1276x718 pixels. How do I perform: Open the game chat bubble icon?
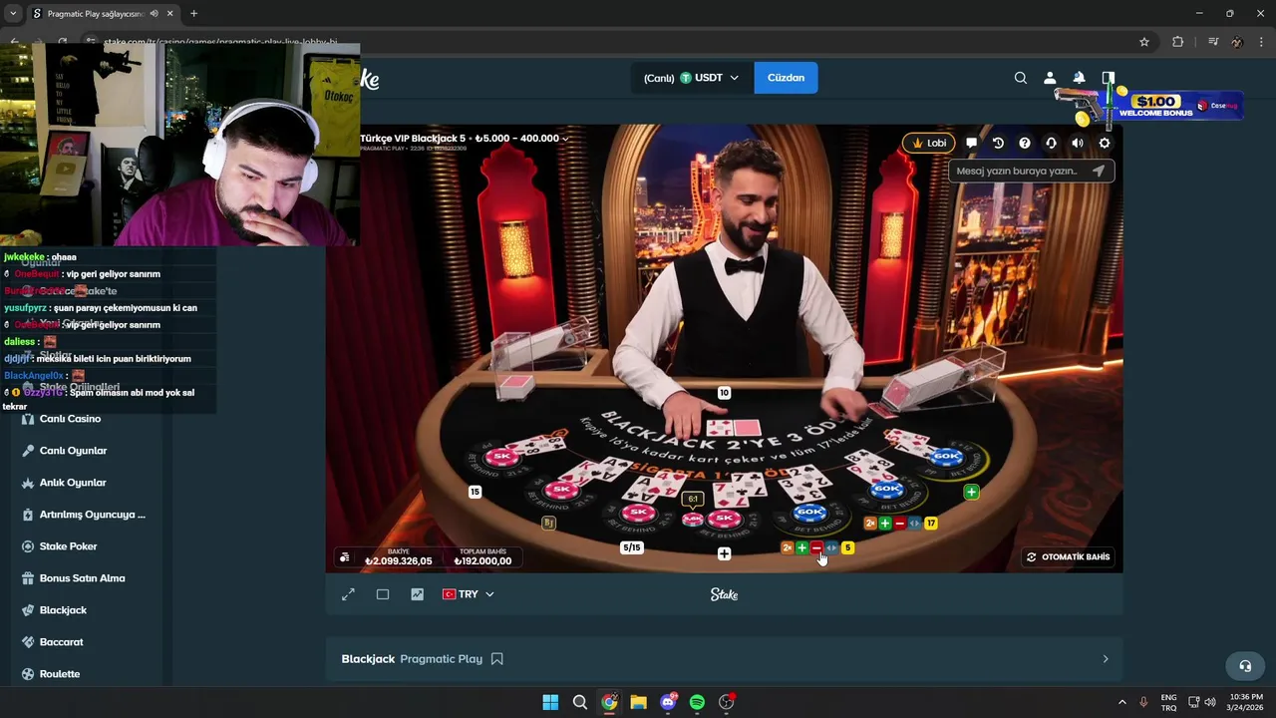click(971, 143)
